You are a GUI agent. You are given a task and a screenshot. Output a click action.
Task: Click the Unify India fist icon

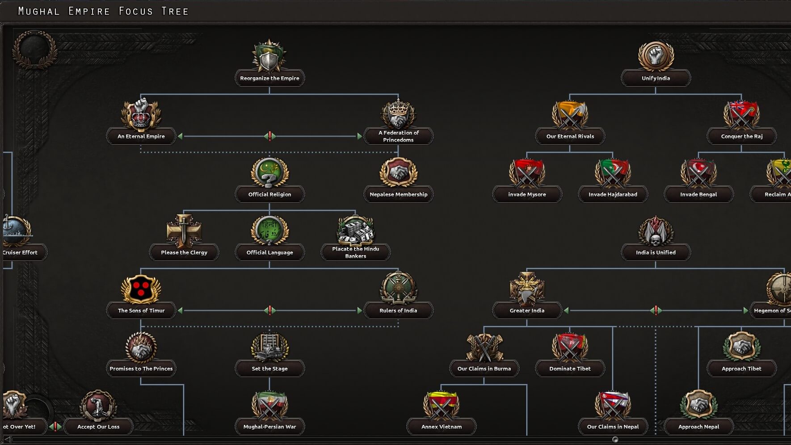pos(656,56)
